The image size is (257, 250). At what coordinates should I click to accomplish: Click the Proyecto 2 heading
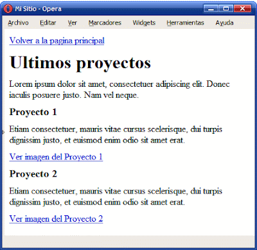tap(33, 174)
